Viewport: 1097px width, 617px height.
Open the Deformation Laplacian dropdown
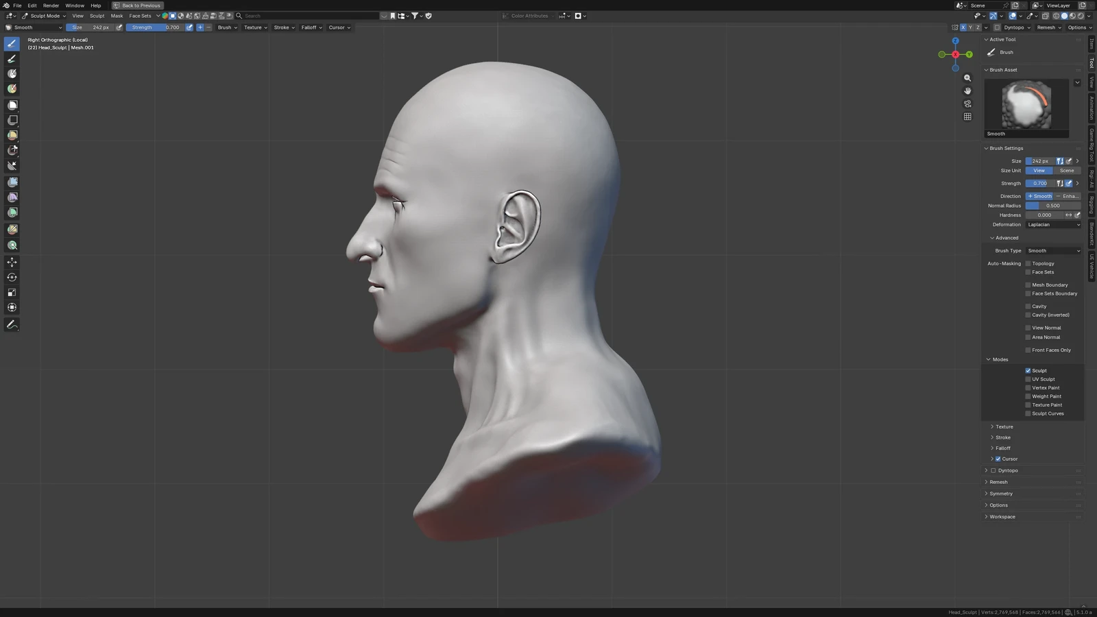[x=1053, y=225]
